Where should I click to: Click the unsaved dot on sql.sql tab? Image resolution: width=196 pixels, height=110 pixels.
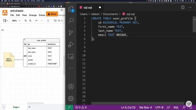tap(100, 7)
